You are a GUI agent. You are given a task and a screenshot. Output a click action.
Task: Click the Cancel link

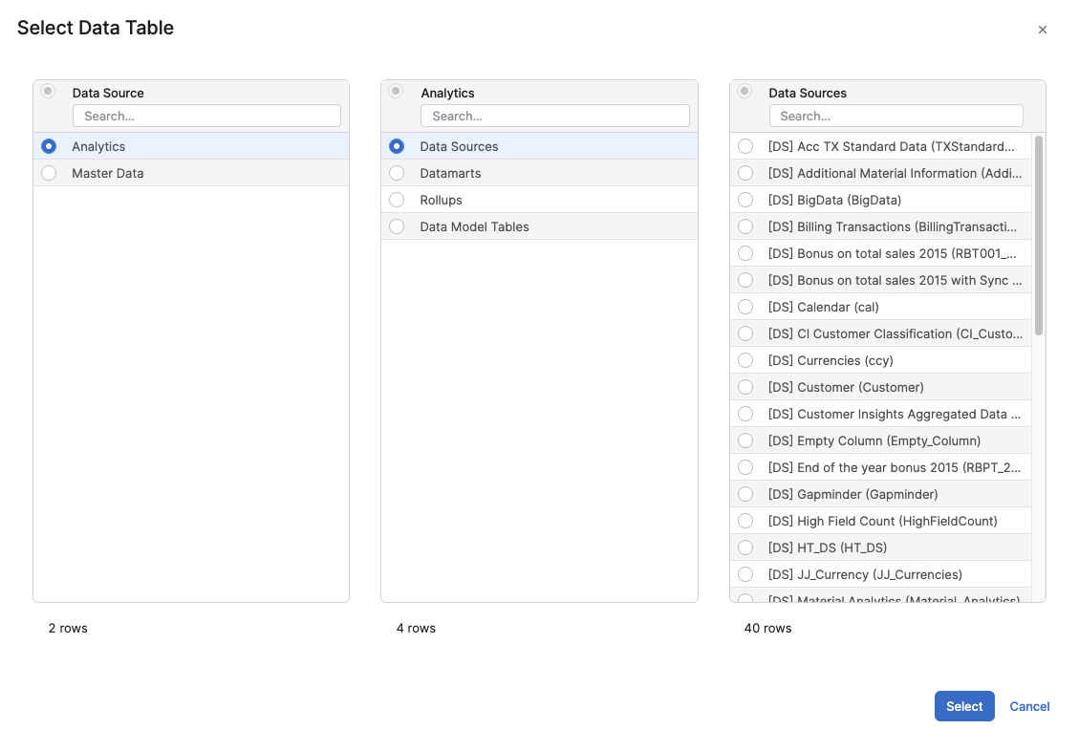tap(1029, 706)
